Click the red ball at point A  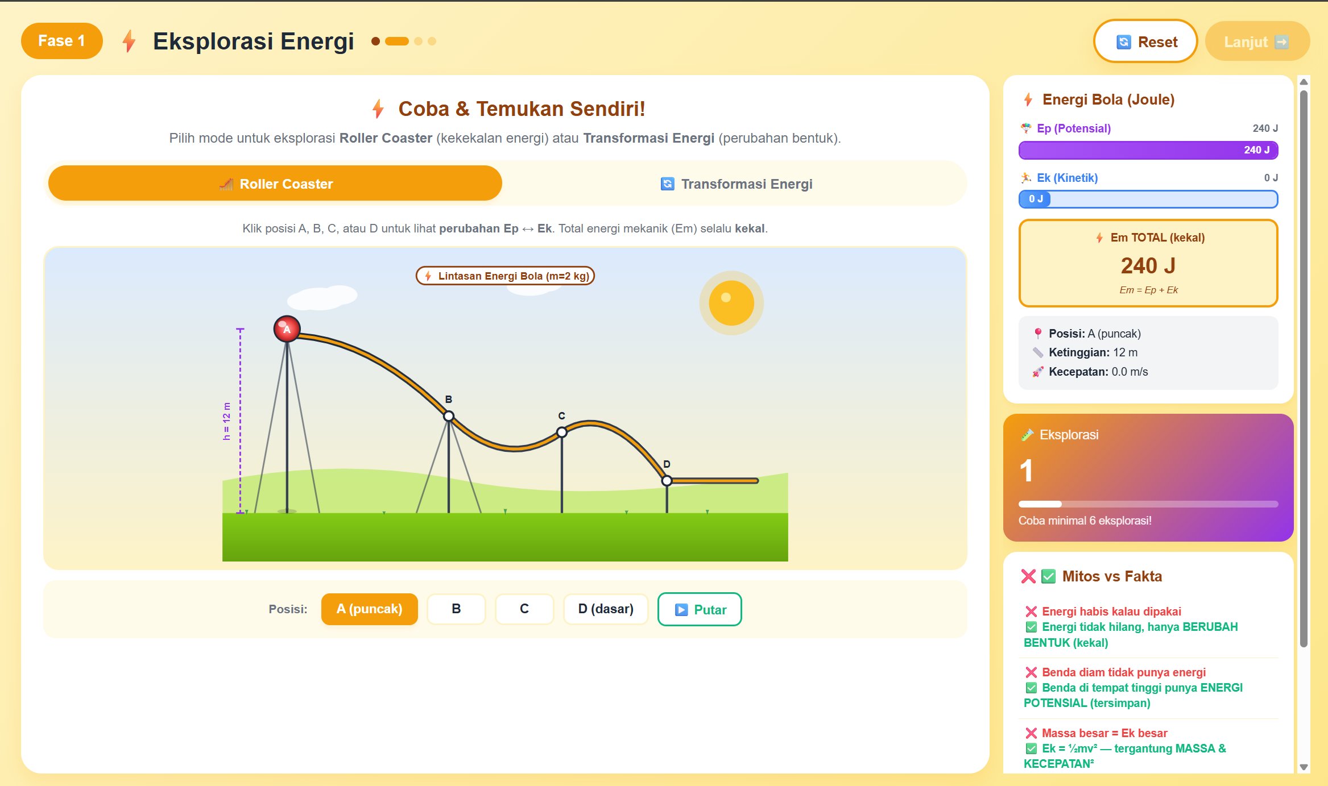(x=287, y=329)
